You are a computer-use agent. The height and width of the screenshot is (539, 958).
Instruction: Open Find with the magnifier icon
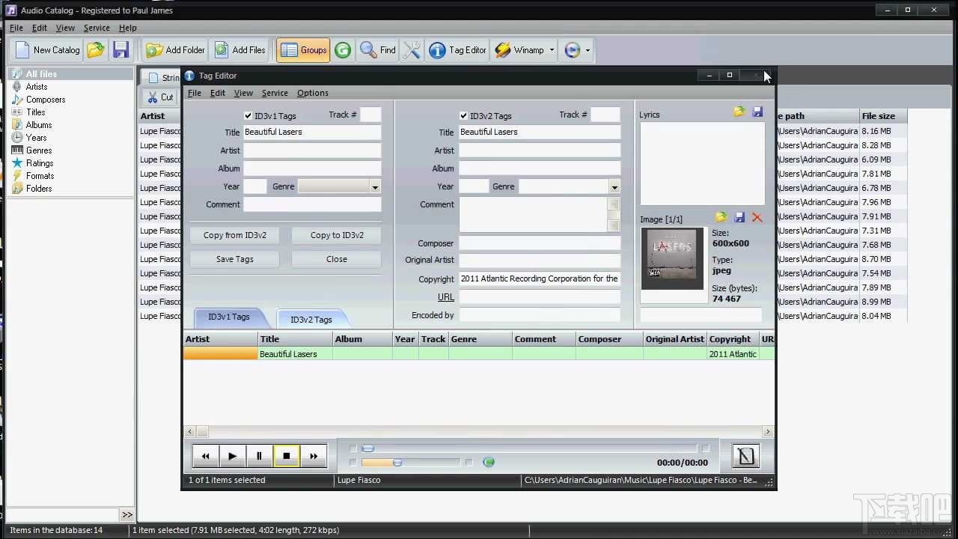(378, 50)
